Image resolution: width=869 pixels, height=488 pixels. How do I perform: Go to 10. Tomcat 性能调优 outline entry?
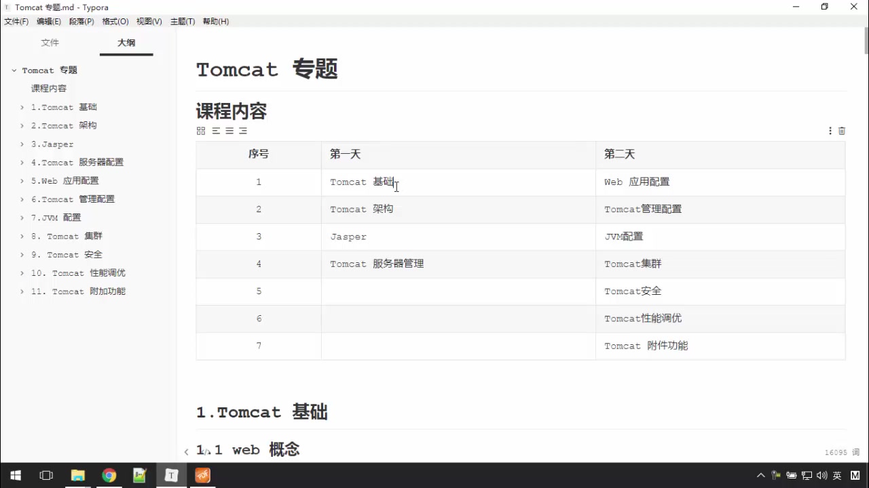78,273
